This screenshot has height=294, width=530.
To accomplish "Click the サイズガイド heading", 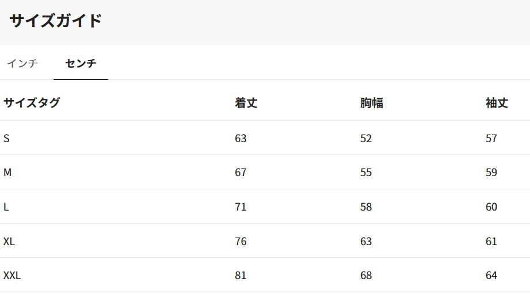I will 55,21.
